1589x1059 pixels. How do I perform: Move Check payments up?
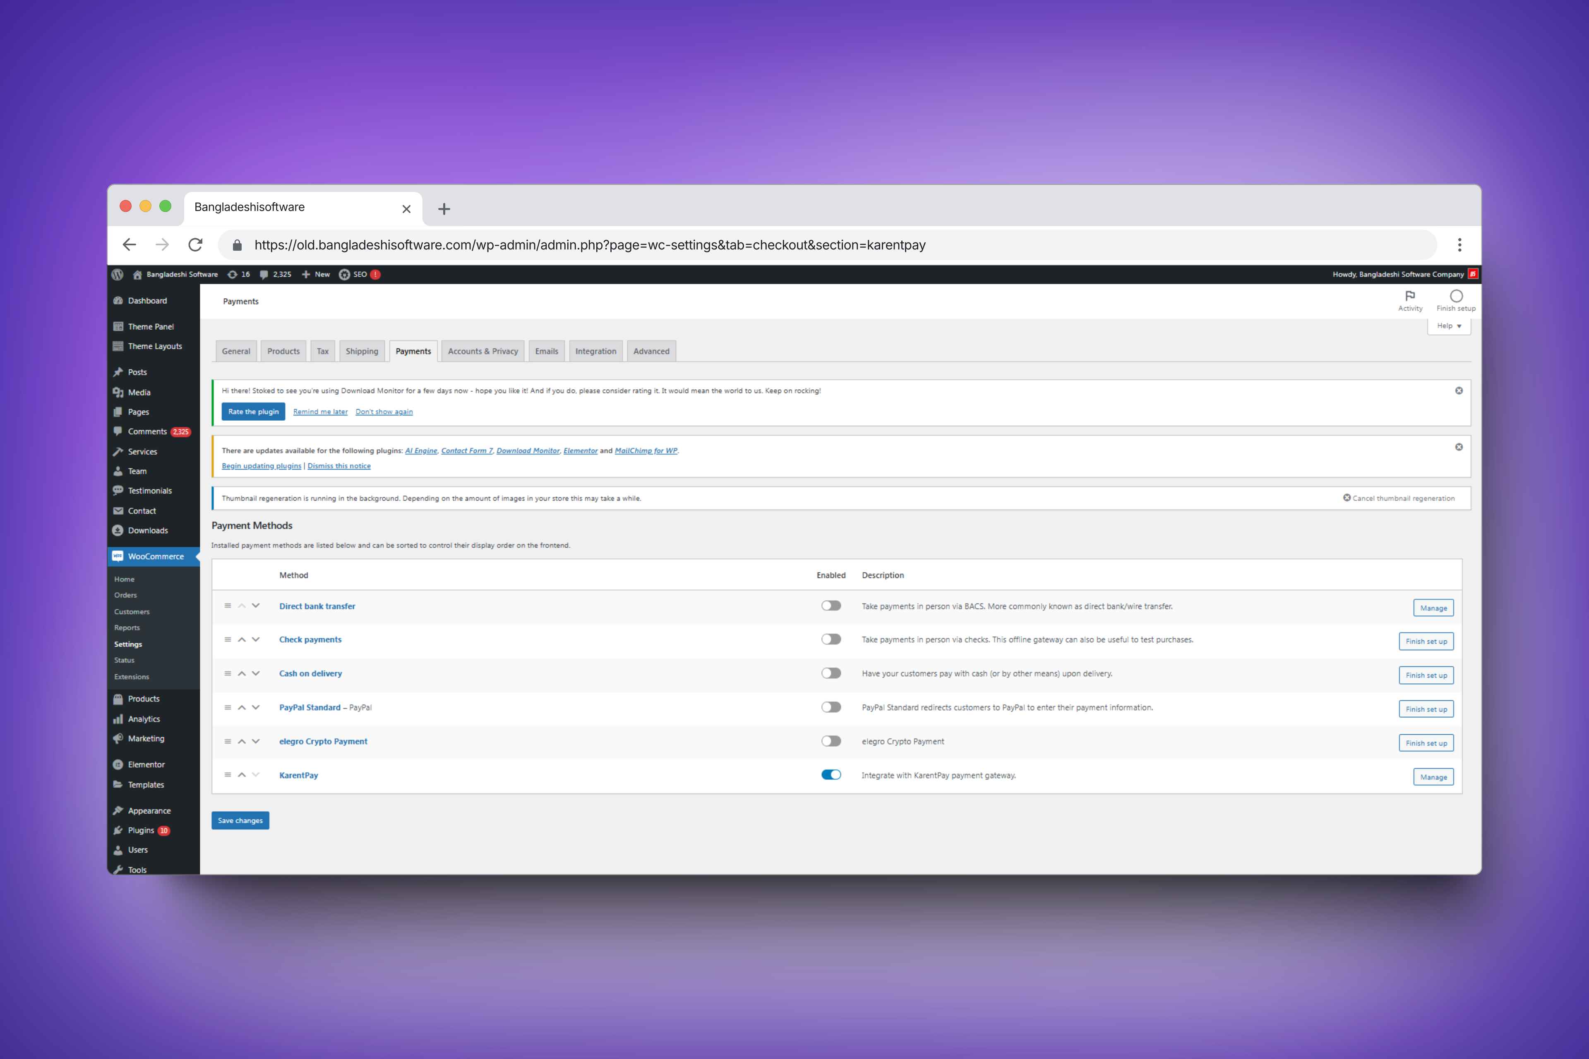click(x=242, y=640)
